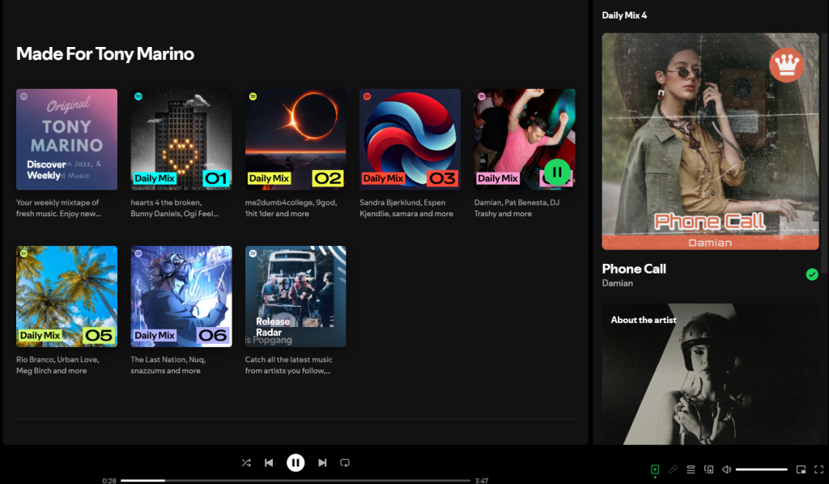Image resolution: width=829 pixels, height=484 pixels.
Task: Mute the volume speaker icon
Action: tap(727, 469)
